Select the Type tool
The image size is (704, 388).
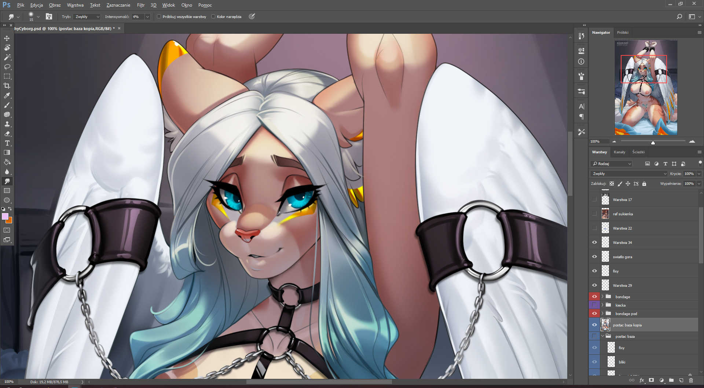point(7,143)
